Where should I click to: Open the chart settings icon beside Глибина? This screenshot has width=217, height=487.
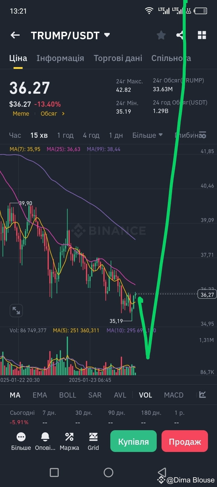point(203,135)
